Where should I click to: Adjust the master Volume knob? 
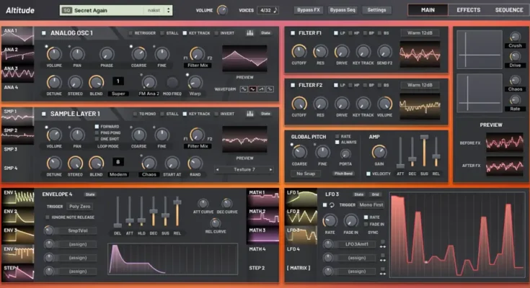point(222,10)
